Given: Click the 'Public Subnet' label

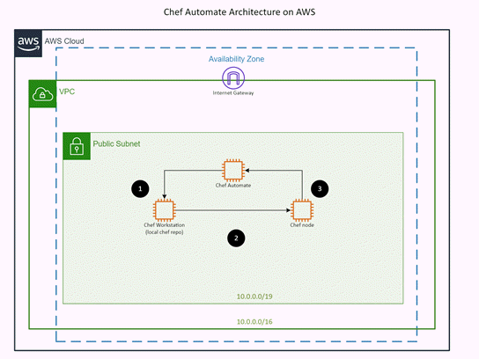Looking at the screenshot, I should pos(116,143).
